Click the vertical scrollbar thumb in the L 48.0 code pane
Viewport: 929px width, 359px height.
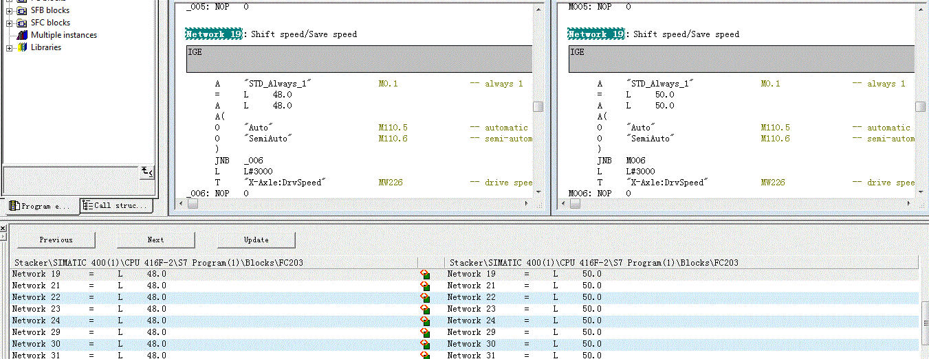pyautogui.click(x=538, y=106)
